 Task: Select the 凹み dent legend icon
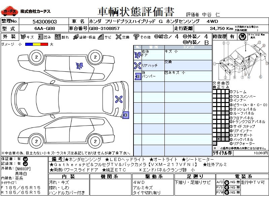pyautogui.click(x=40, y=37)
